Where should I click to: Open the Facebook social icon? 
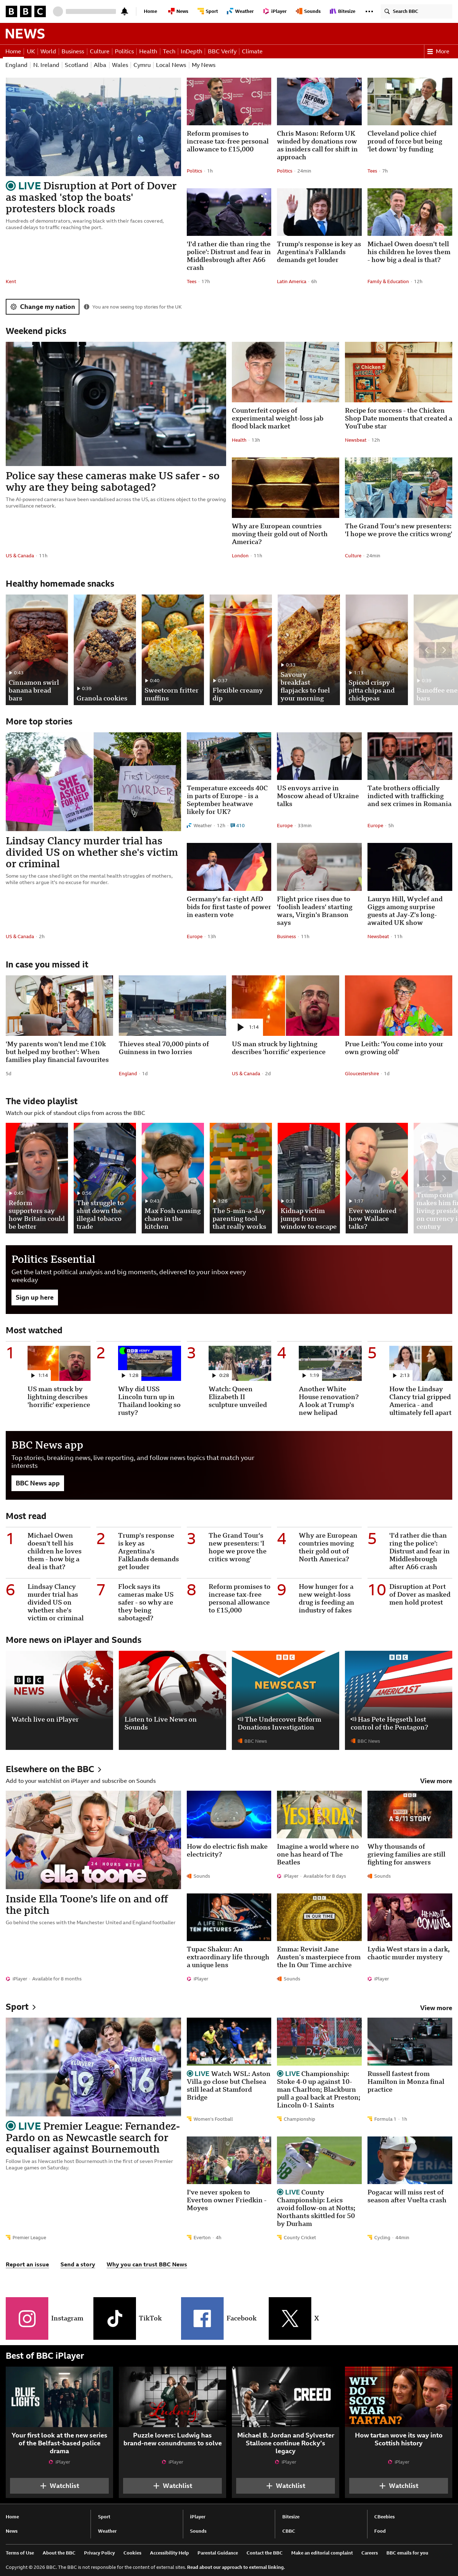tap(202, 2318)
